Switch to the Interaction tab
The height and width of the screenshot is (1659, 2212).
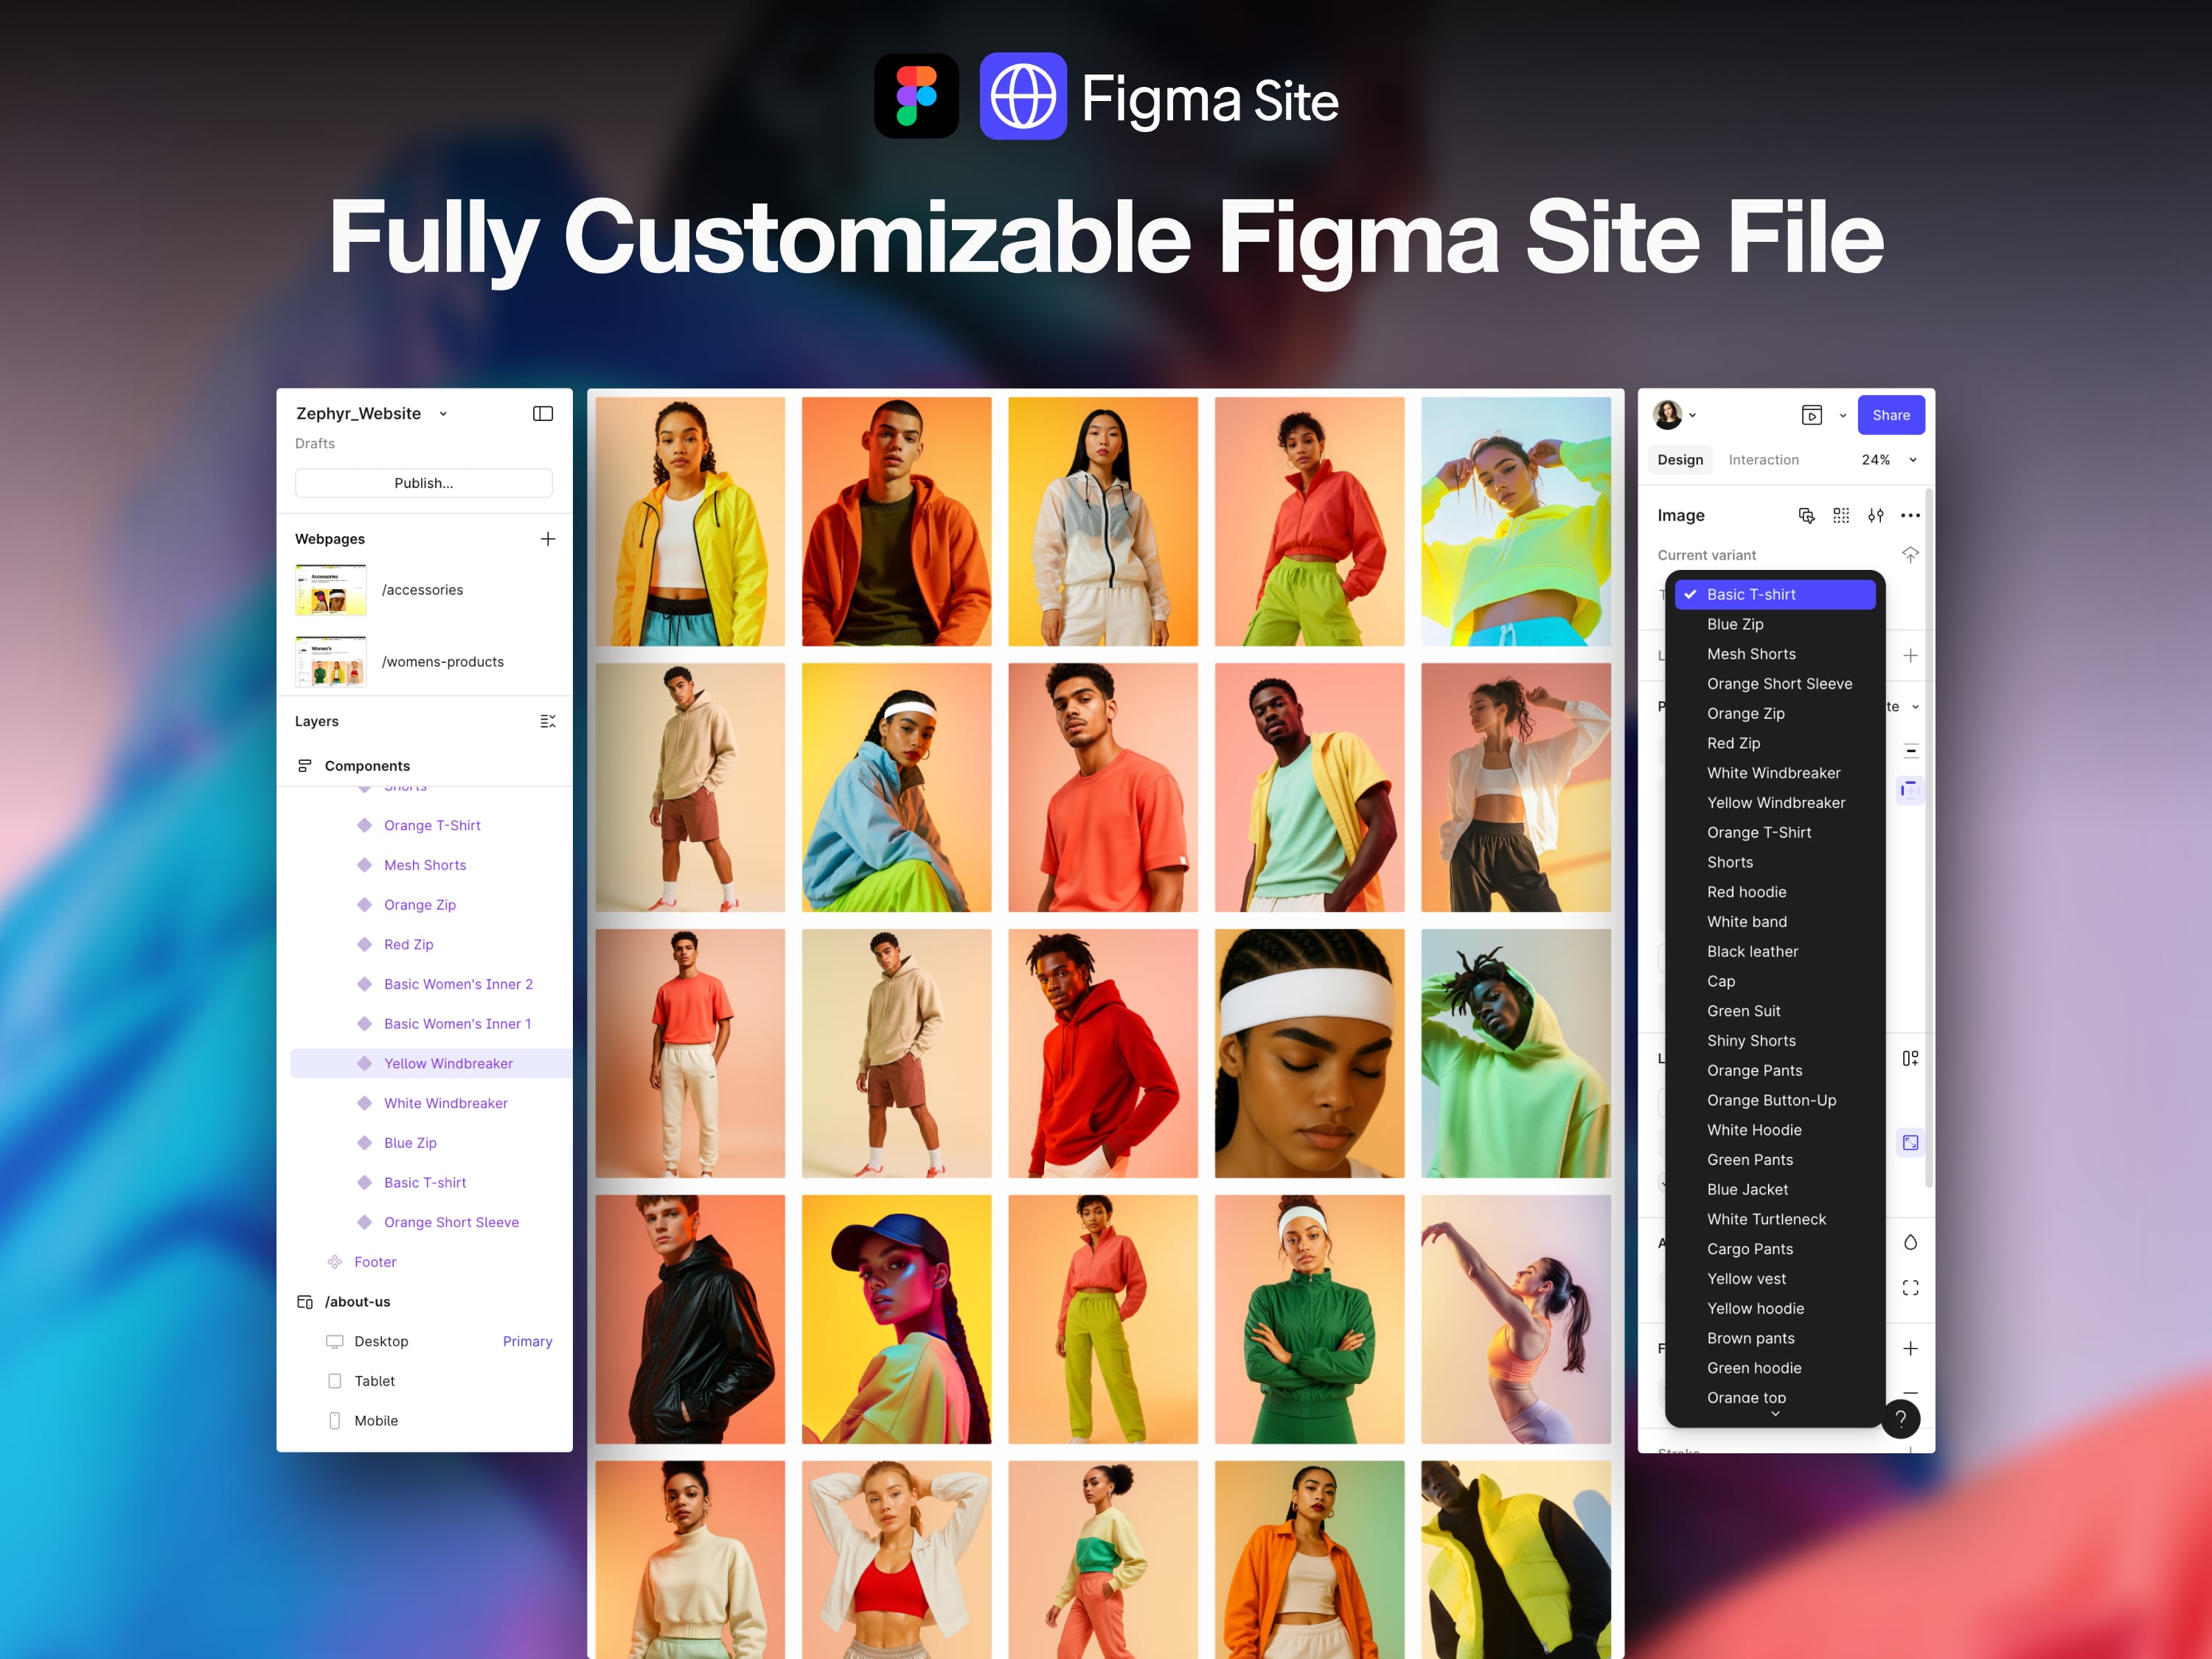pos(1763,460)
